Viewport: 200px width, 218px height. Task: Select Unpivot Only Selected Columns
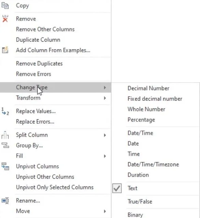pos(55,187)
